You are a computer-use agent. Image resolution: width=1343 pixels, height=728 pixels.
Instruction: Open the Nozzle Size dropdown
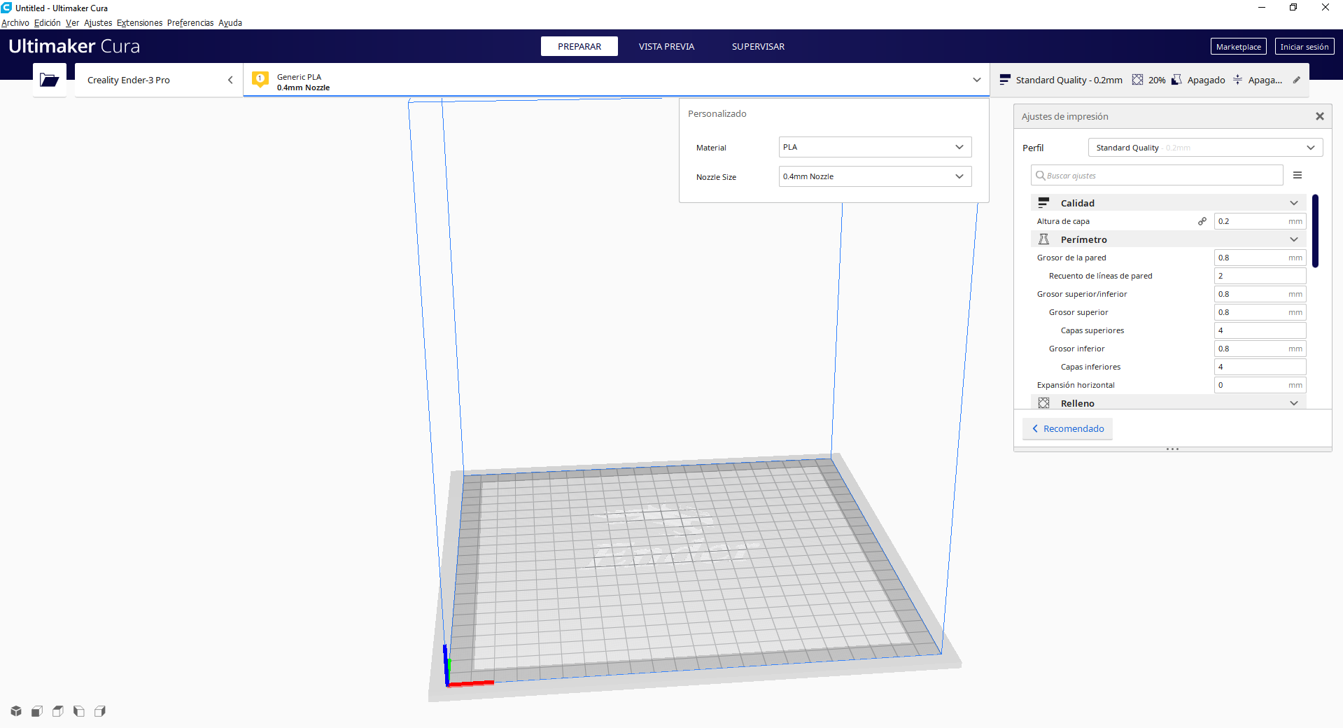point(875,176)
